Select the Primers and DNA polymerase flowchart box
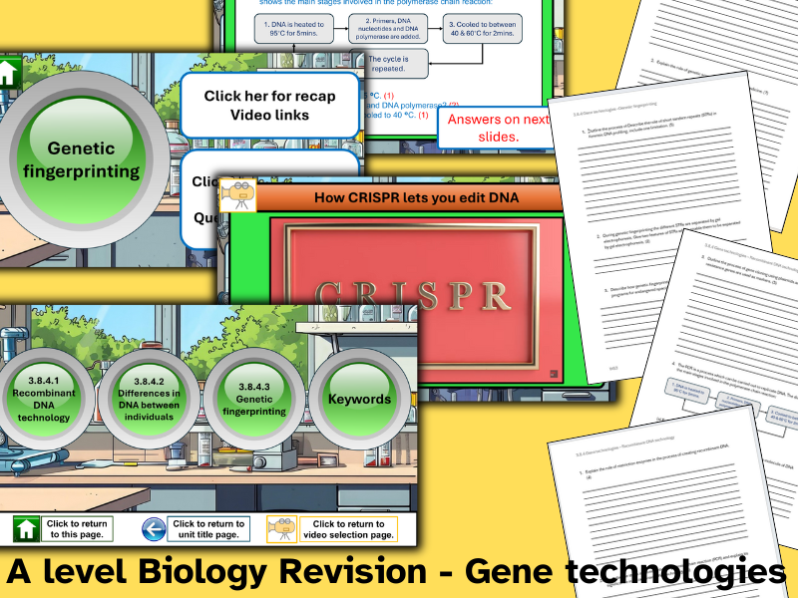Screen dimensions: 798x598 (388, 27)
